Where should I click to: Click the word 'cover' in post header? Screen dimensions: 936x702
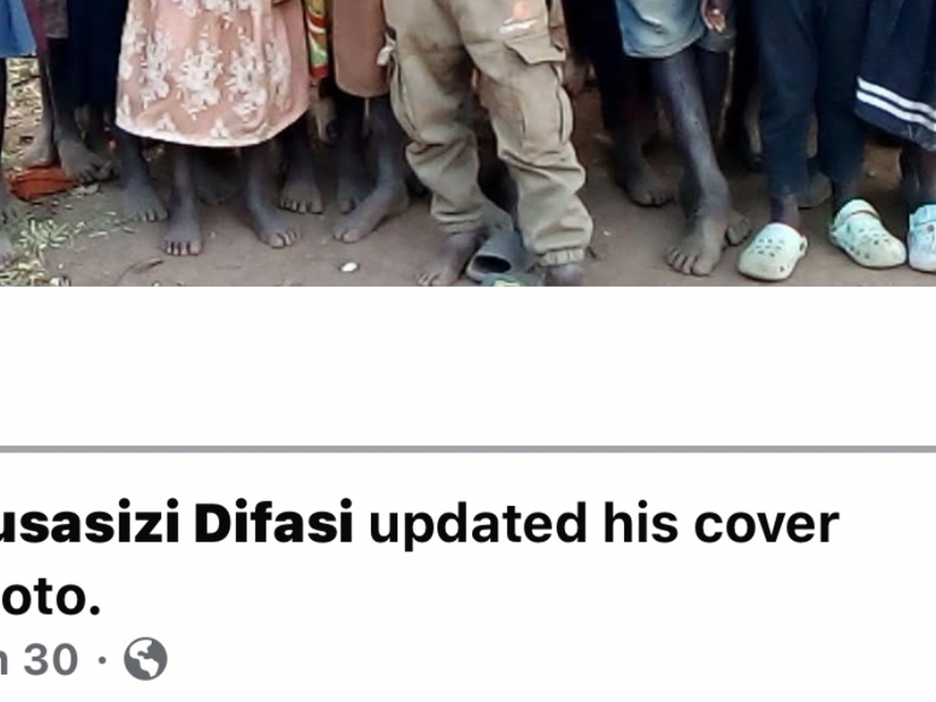(x=766, y=524)
